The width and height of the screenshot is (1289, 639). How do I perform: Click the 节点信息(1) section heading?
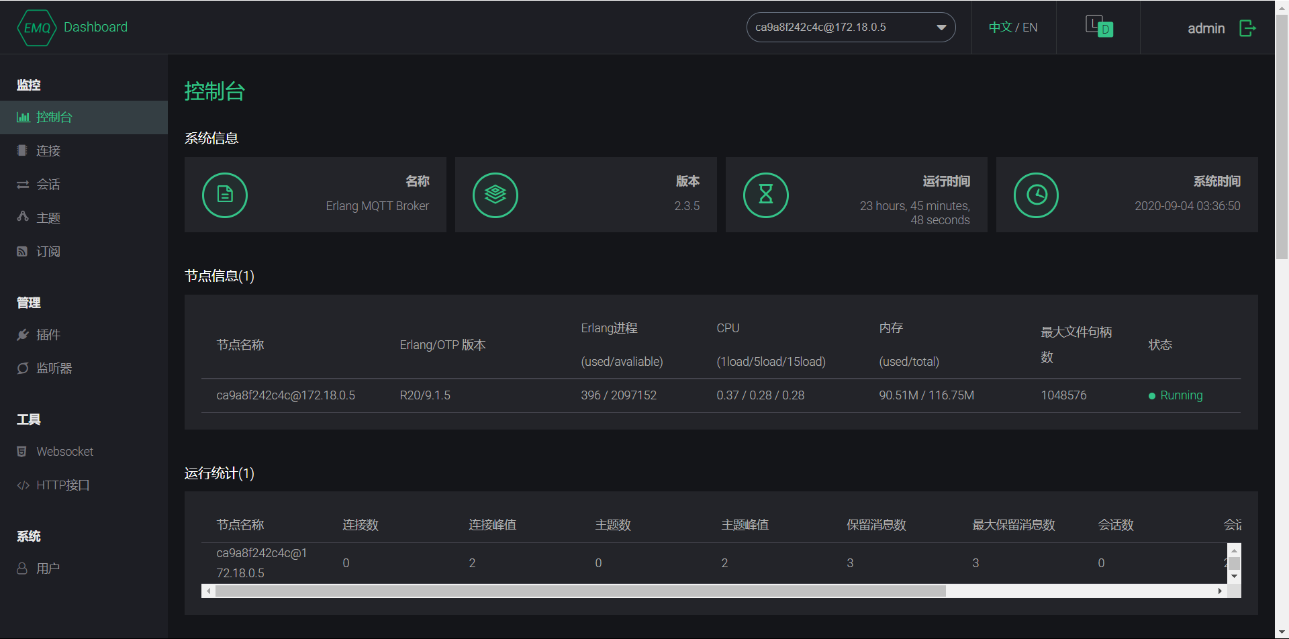(219, 276)
